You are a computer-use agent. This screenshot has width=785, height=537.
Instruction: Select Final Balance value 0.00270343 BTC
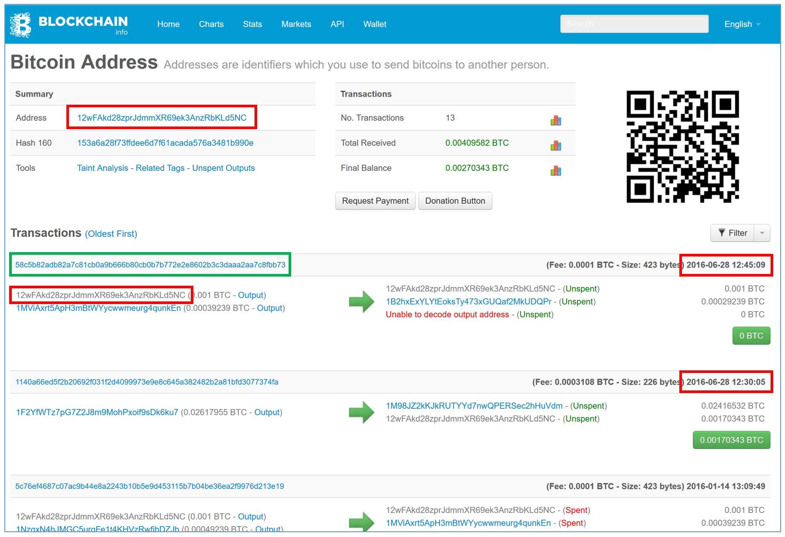(x=477, y=168)
